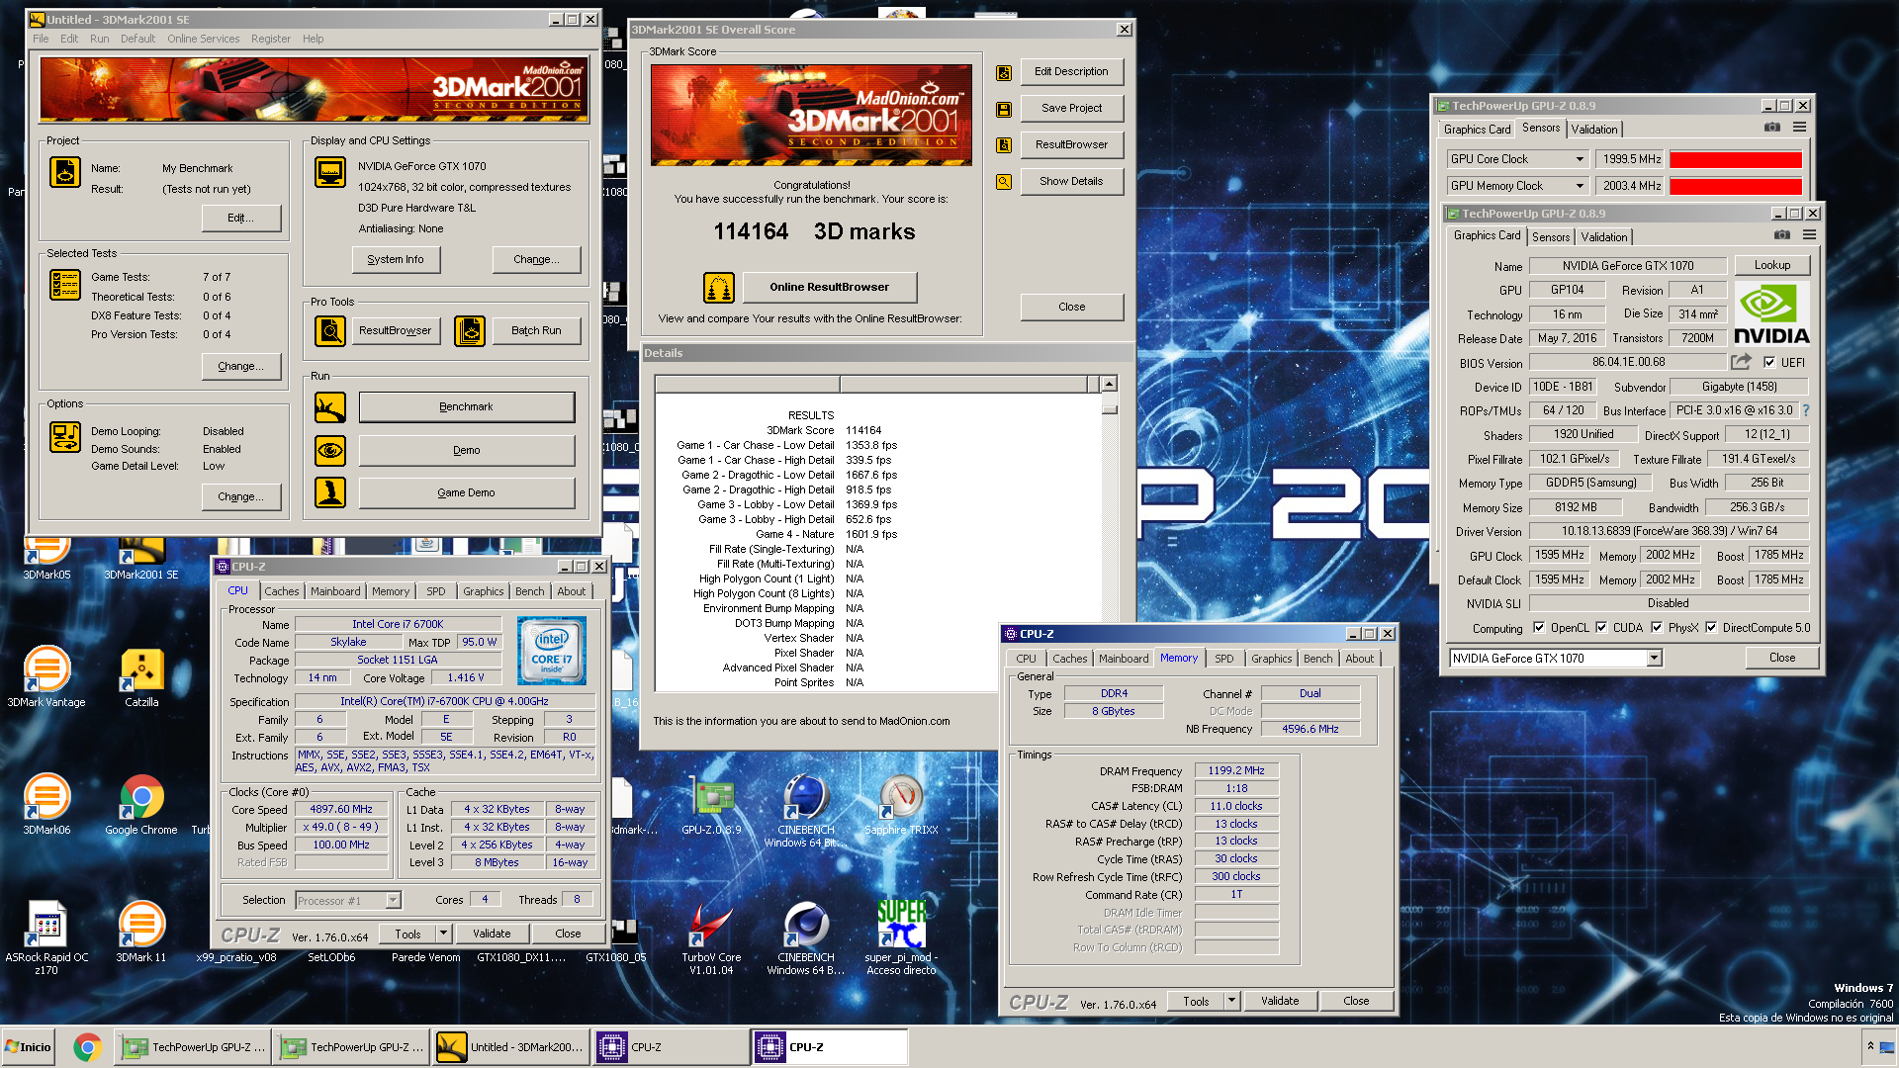This screenshot has height=1068, width=1899.
Task: Show hidden system tray icons
Action: click(x=1869, y=1046)
